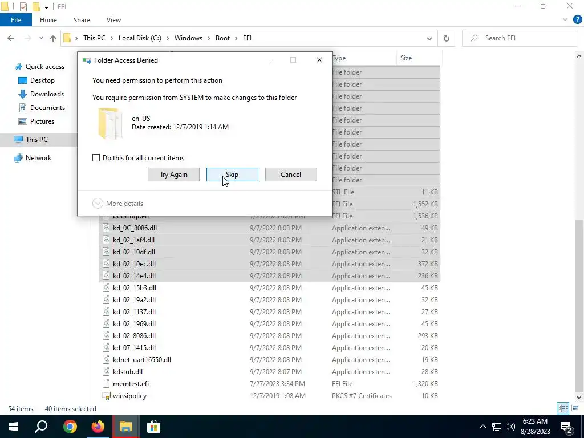This screenshot has height=438, width=584.
Task: Click the kd_02_8086.dll file icon
Action: click(x=106, y=335)
